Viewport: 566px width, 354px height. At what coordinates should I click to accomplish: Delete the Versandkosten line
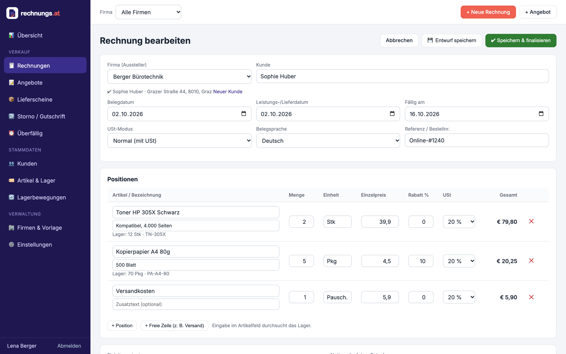[531, 297]
